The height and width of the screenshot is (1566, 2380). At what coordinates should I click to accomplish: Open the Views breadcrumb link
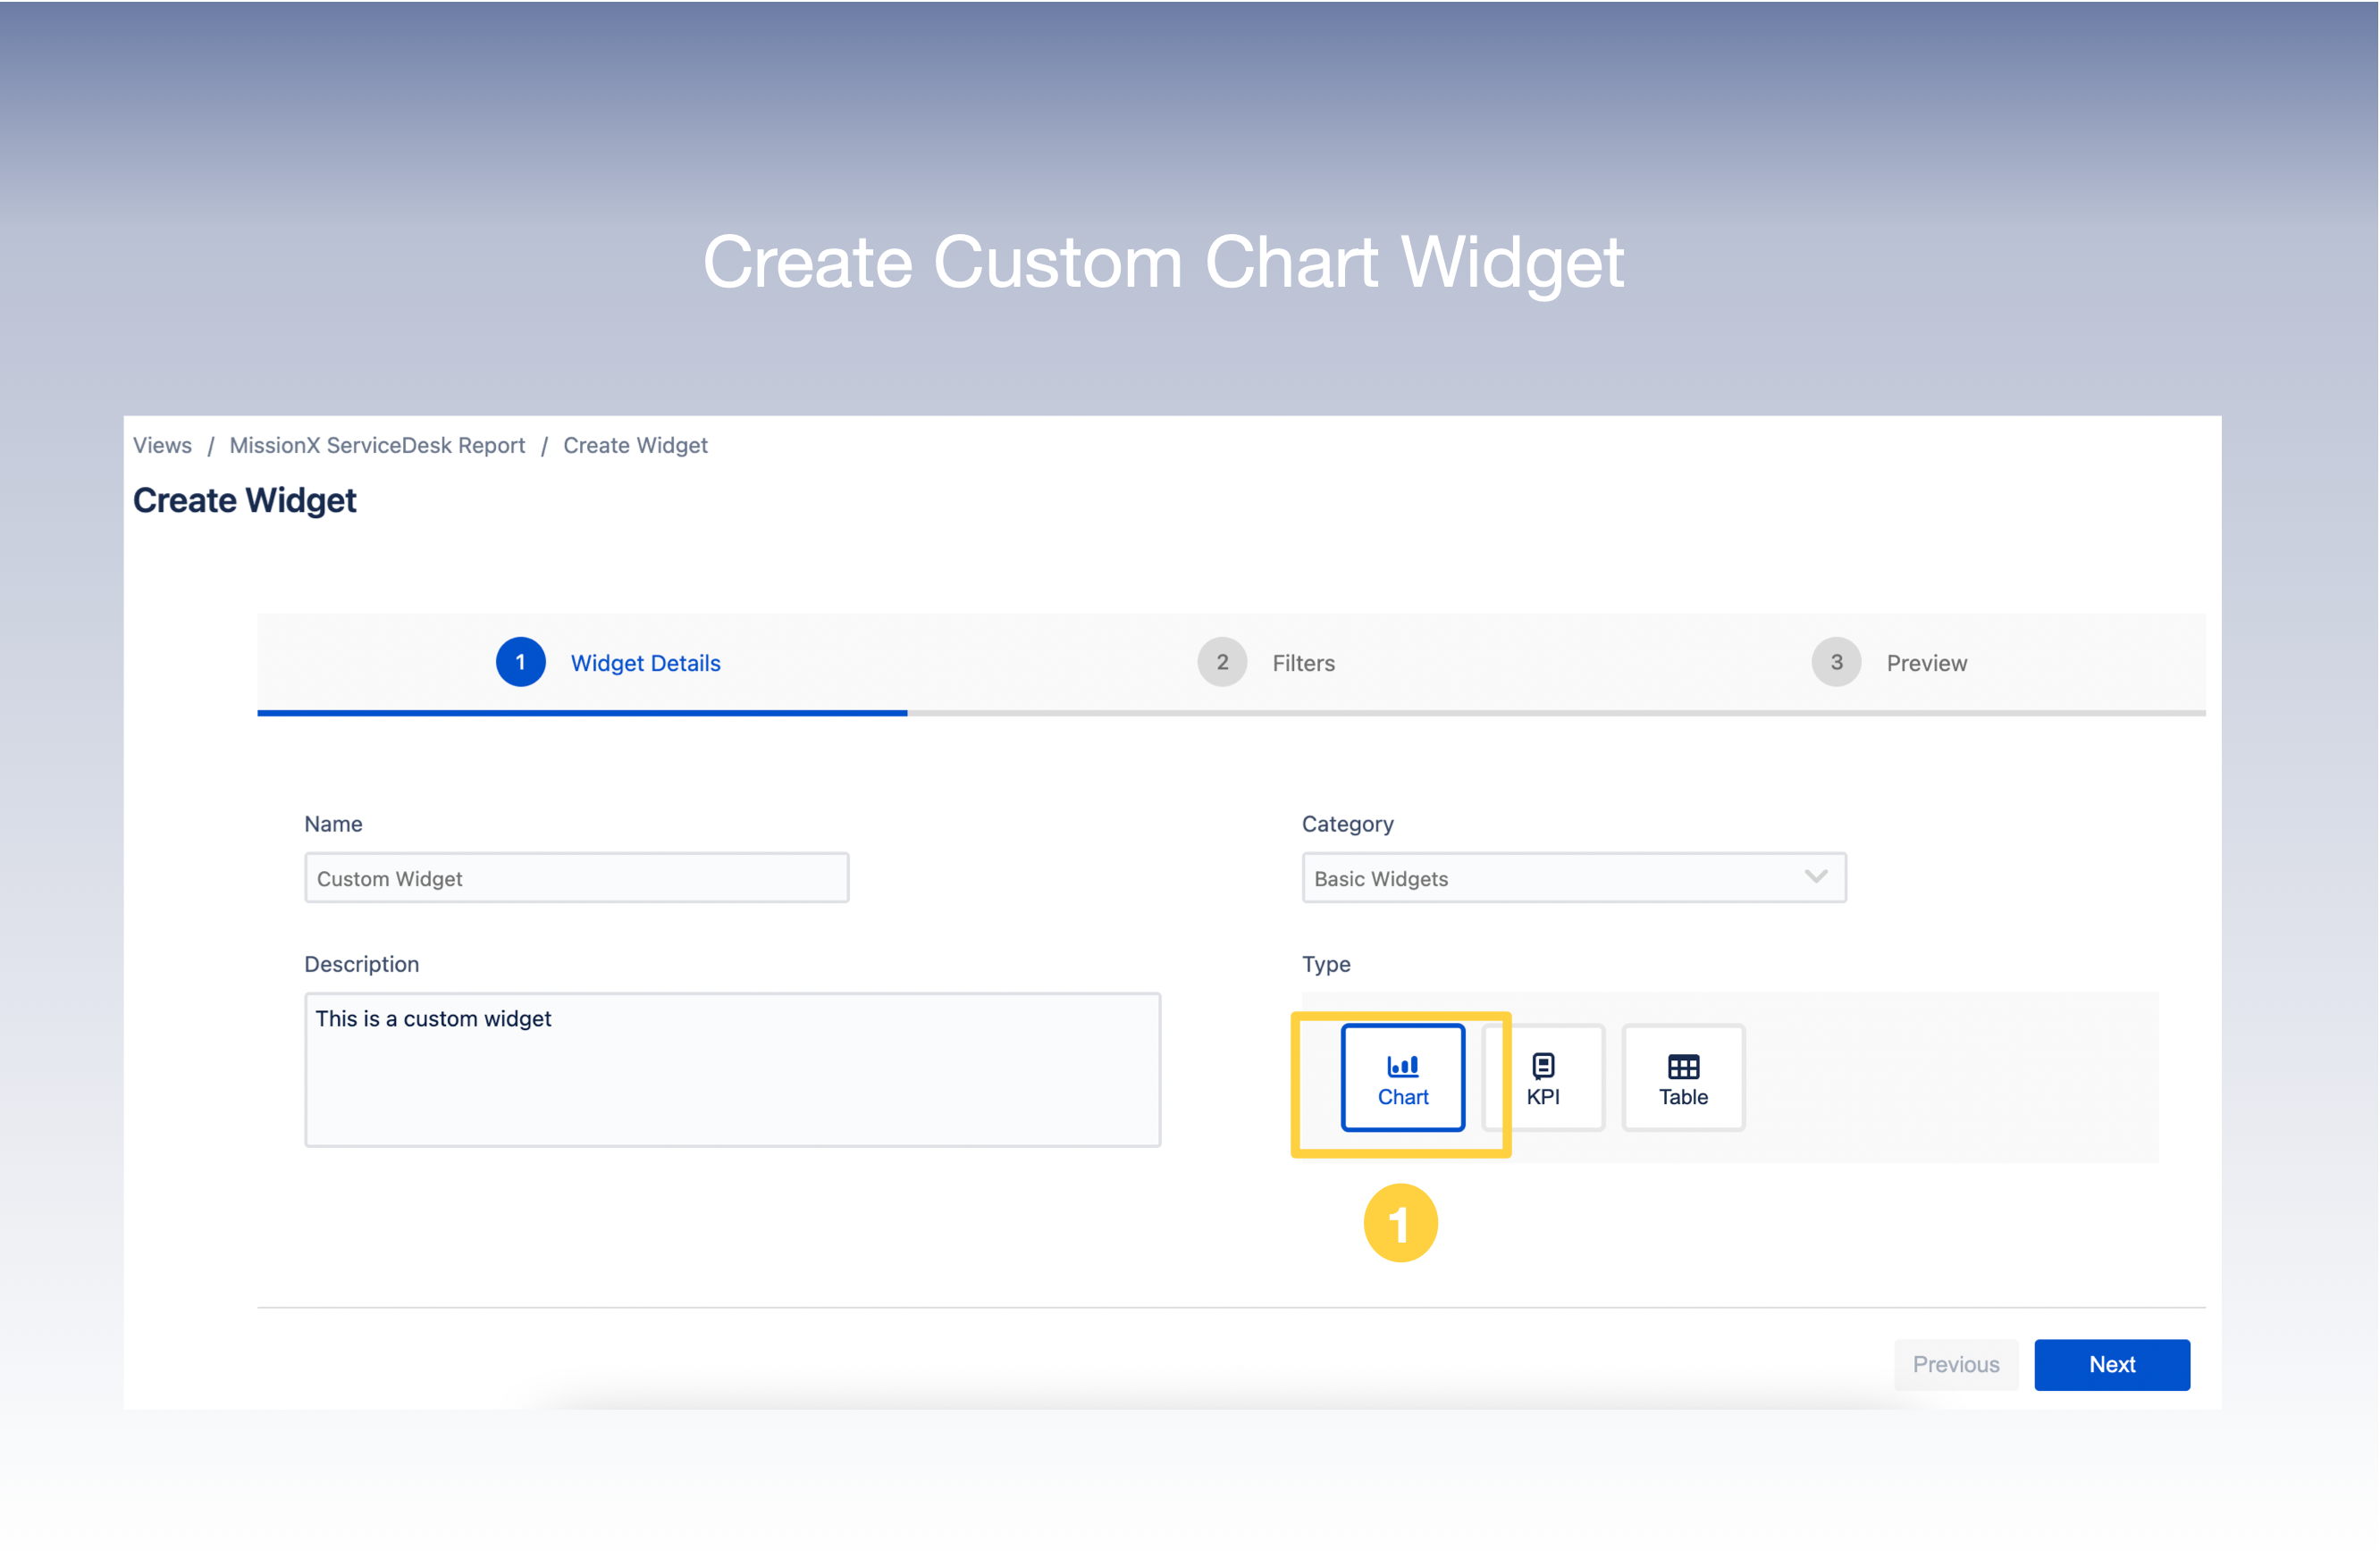click(161, 445)
